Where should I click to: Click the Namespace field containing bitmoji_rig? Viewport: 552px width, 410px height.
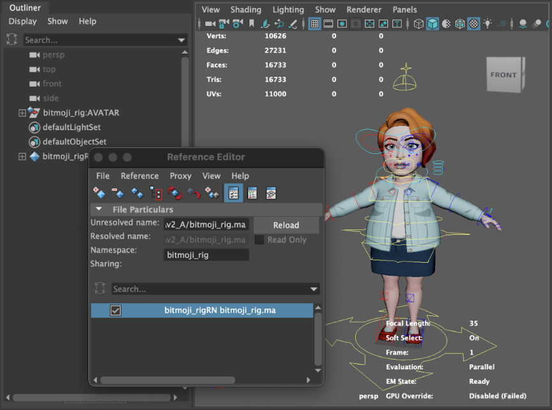click(206, 255)
